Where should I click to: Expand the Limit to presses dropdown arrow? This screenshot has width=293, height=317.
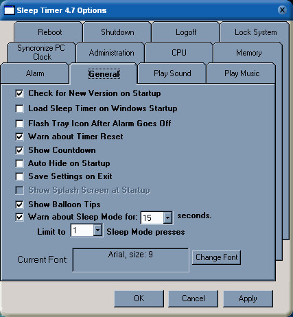(97, 231)
